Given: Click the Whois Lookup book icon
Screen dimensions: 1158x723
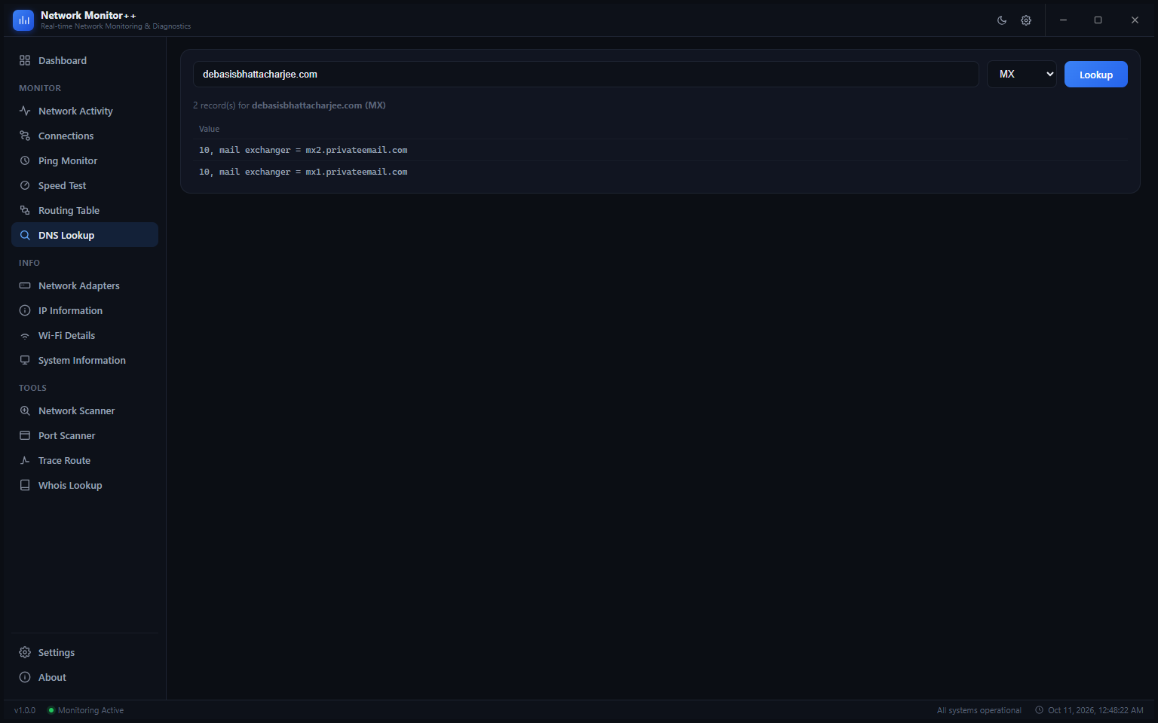Looking at the screenshot, I should (25, 485).
